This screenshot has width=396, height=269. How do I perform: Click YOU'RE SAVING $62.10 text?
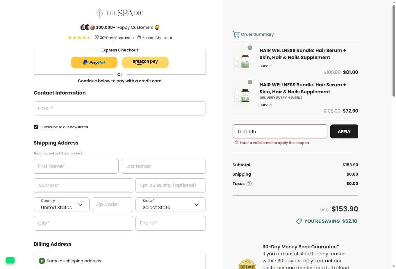[x=331, y=221]
